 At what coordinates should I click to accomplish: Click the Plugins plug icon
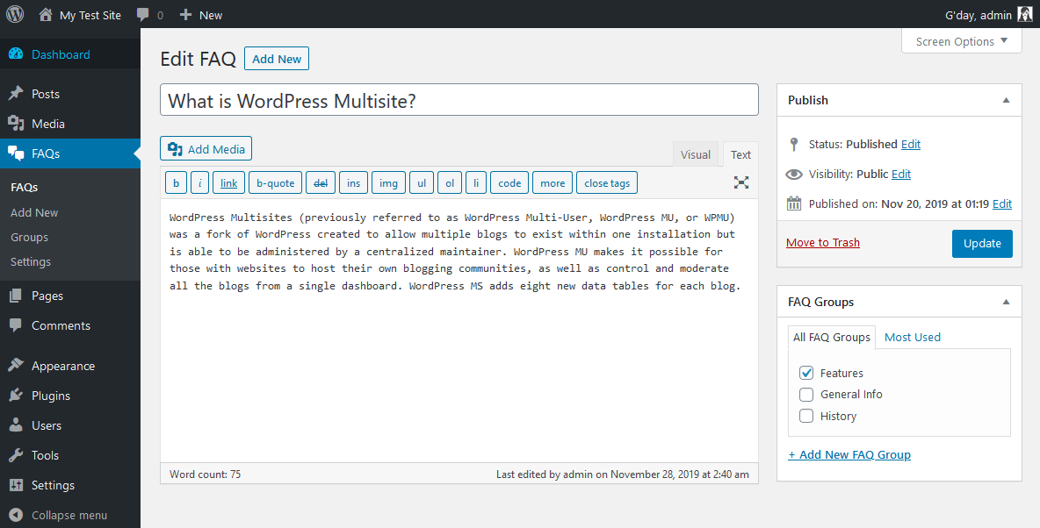pyautogui.click(x=16, y=396)
